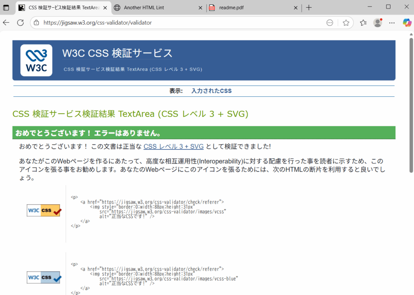
Task: Click the favorite star icon in address bar
Action: [346, 23]
